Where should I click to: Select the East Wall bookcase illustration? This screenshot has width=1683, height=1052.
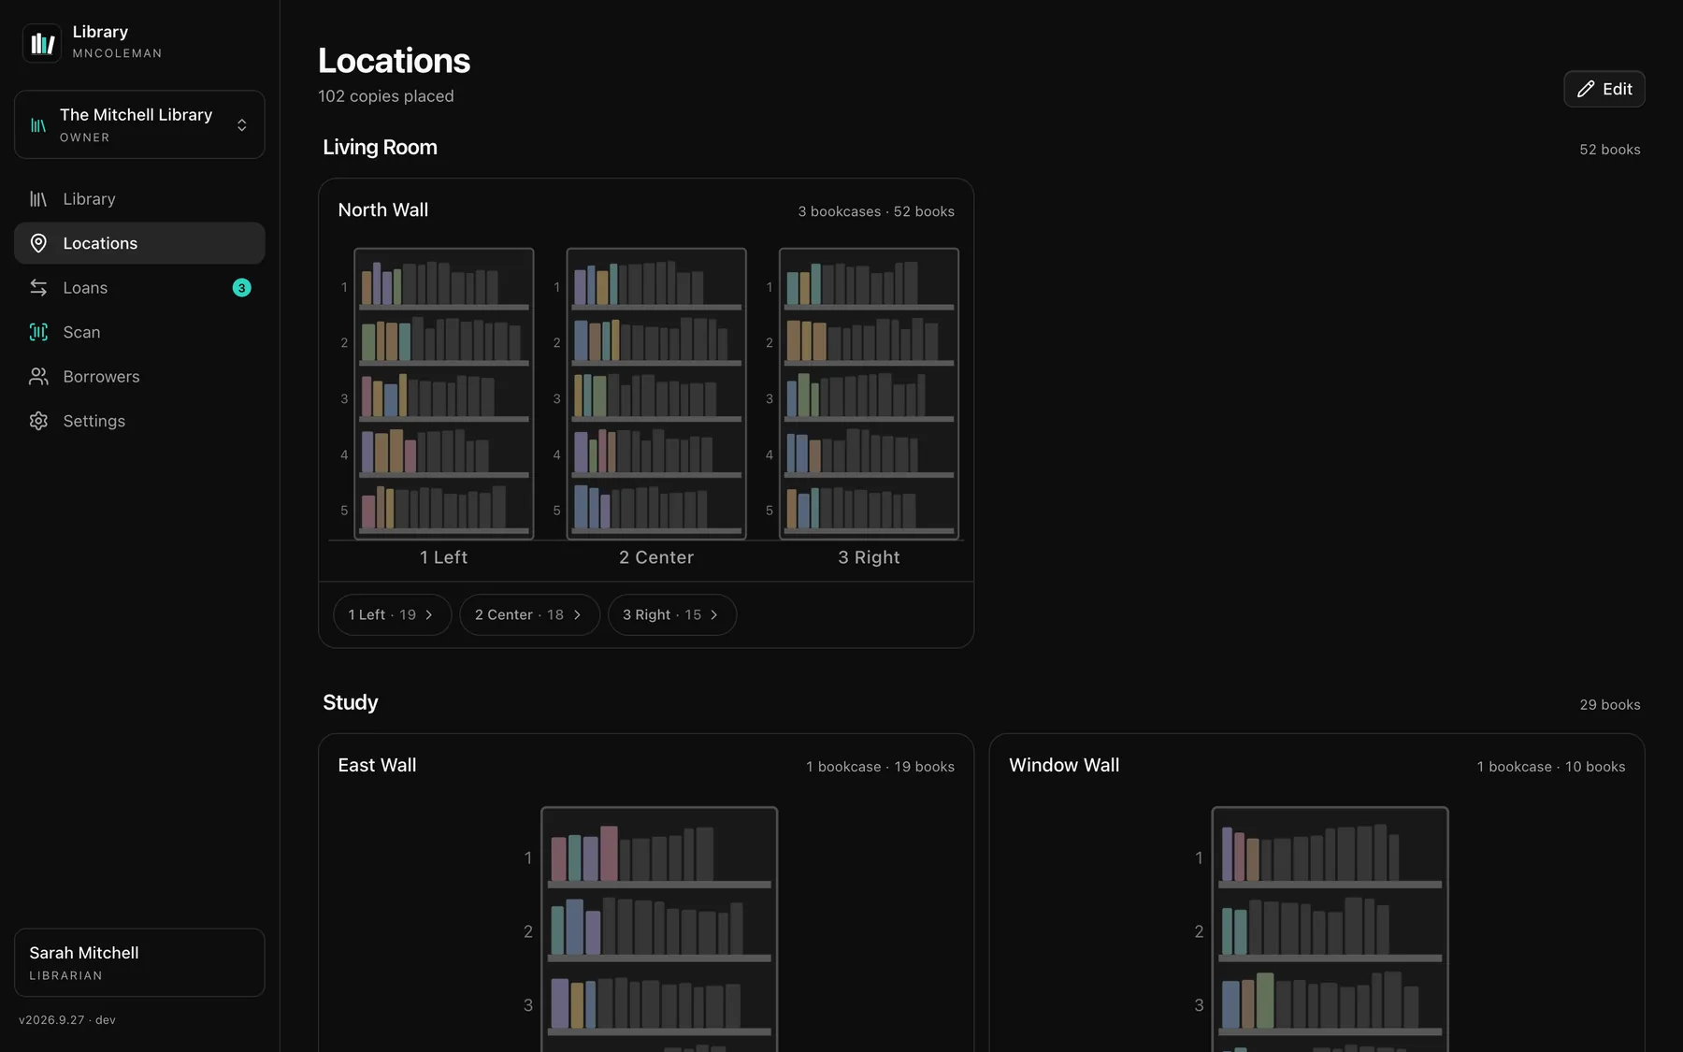tap(659, 929)
